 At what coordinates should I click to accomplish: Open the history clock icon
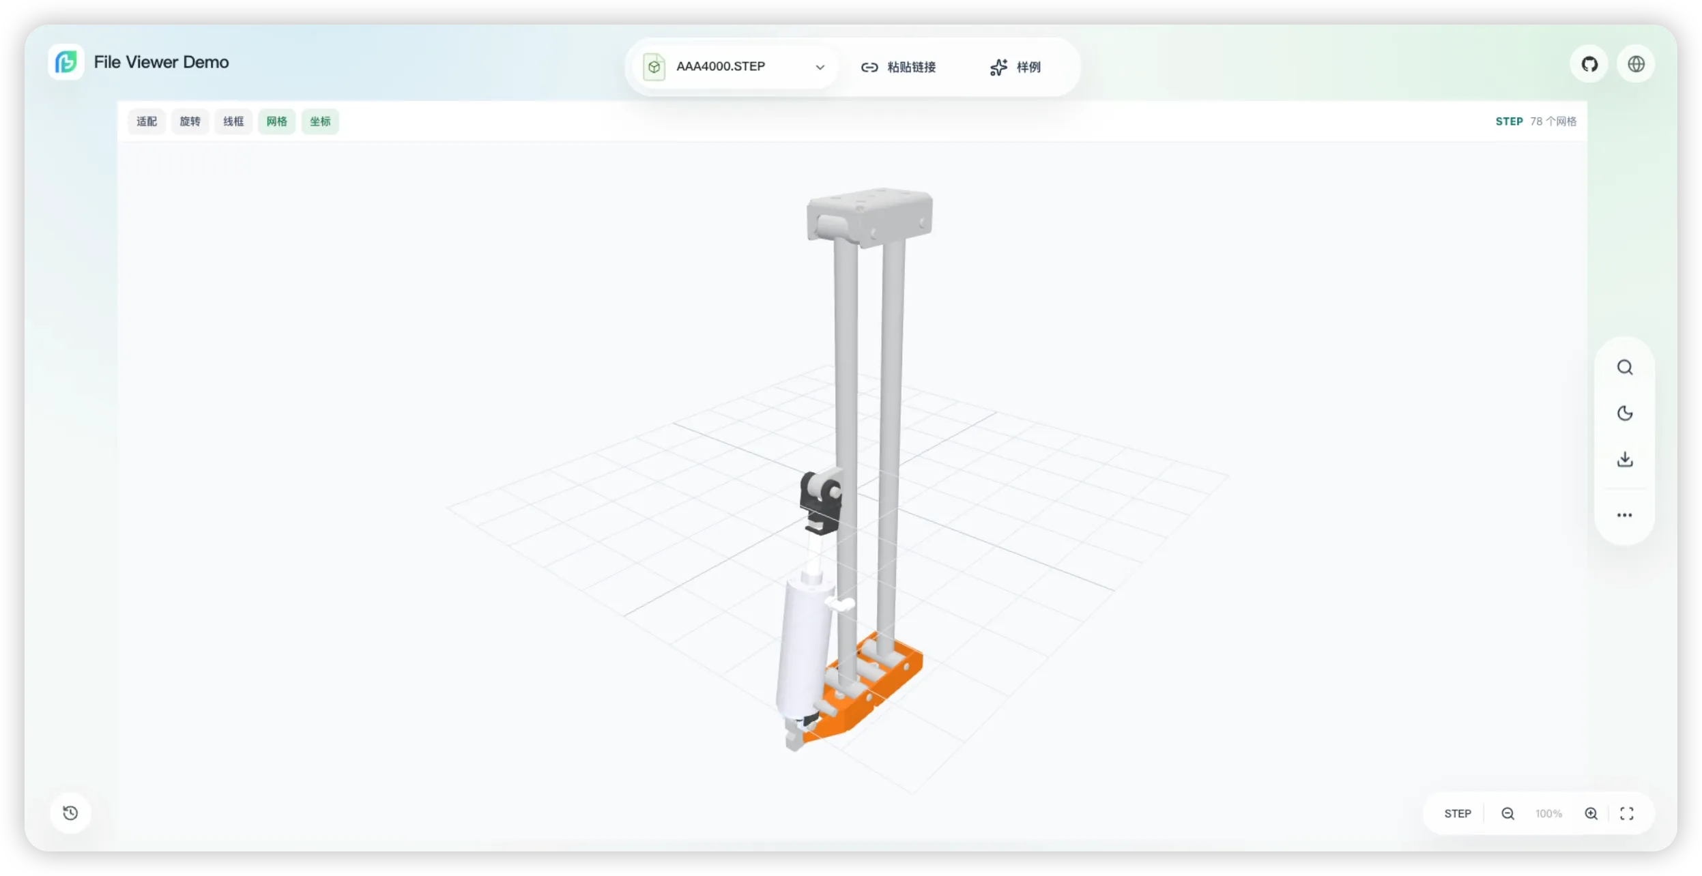coord(70,813)
